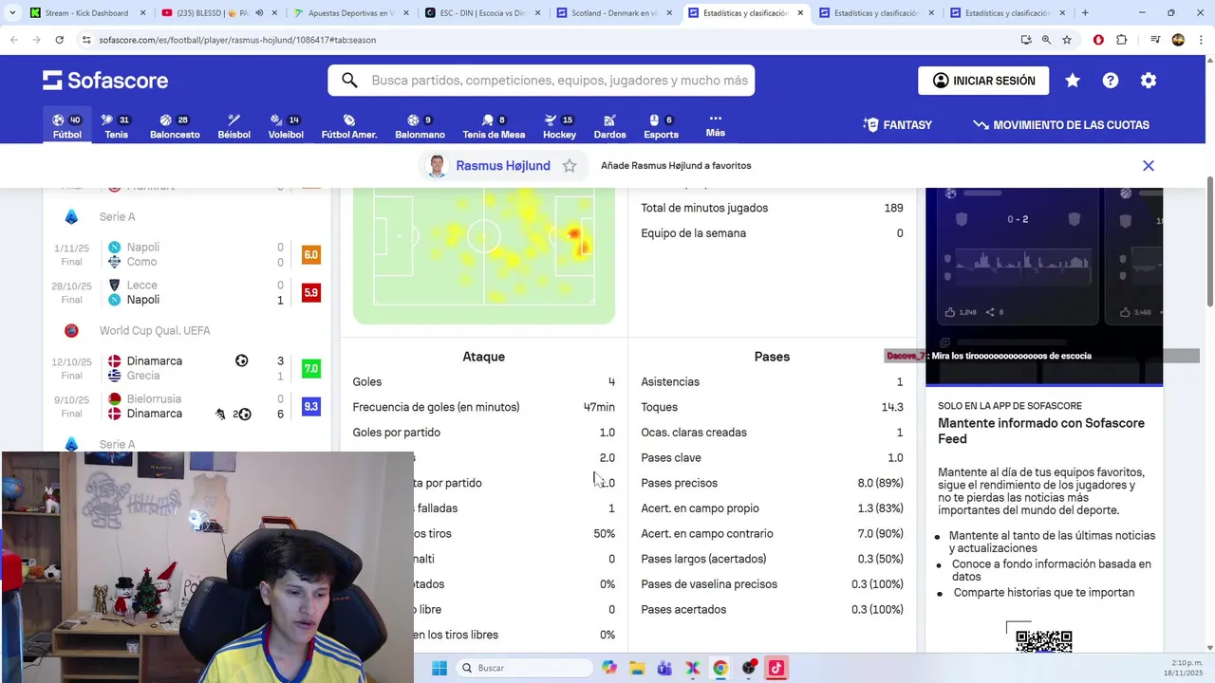Click the 6.0 rating badge
Viewport: 1215px width, 683px height.
point(310,255)
